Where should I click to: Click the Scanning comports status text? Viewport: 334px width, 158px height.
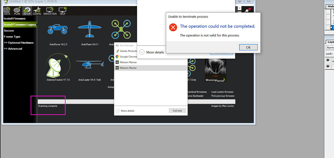click(x=48, y=106)
